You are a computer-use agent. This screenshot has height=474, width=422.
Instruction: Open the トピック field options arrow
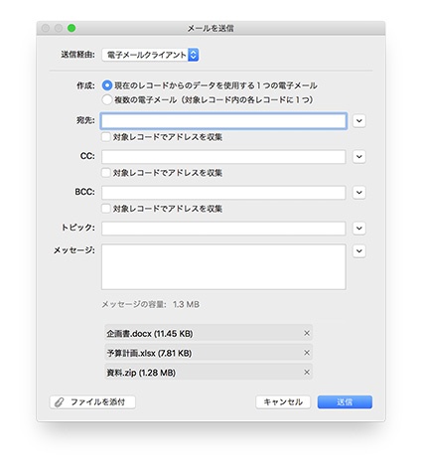click(x=359, y=229)
